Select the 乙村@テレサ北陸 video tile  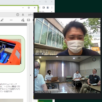click(67, 75)
